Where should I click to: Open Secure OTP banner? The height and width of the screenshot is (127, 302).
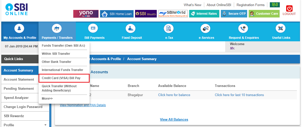234,14
